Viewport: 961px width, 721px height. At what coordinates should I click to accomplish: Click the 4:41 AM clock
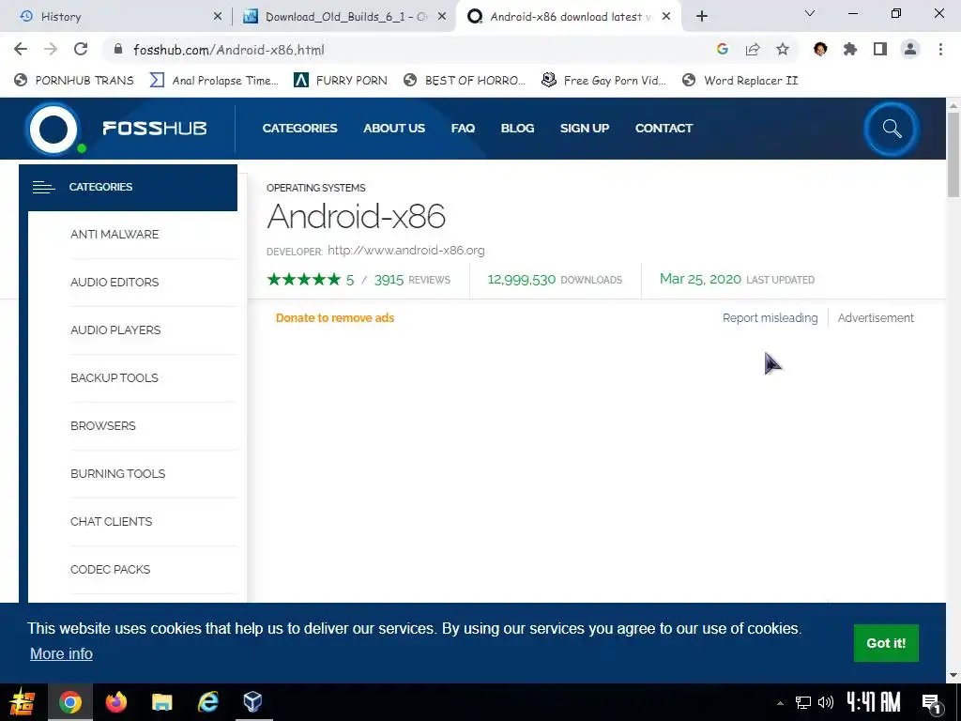pyautogui.click(x=874, y=701)
